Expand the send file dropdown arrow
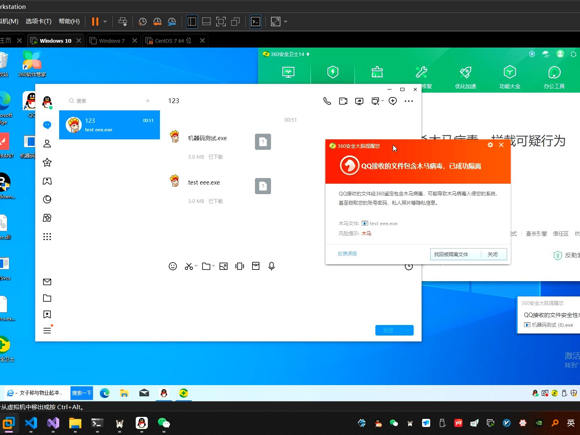The image size is (580, 435). (213, 266)
